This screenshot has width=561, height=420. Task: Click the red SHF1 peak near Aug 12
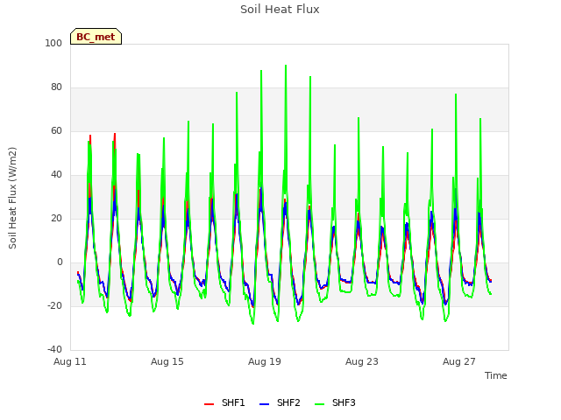[90, 136]
